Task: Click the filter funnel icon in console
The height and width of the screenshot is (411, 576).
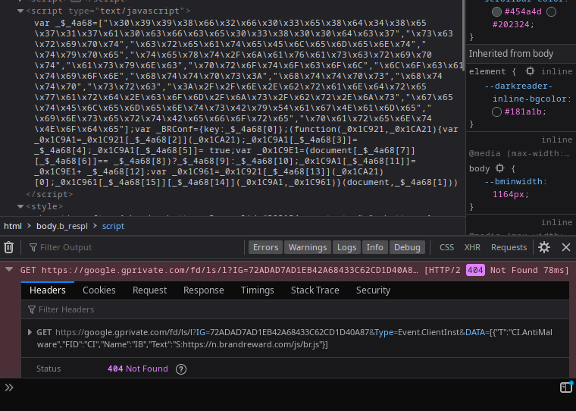Action: point(33,247)
